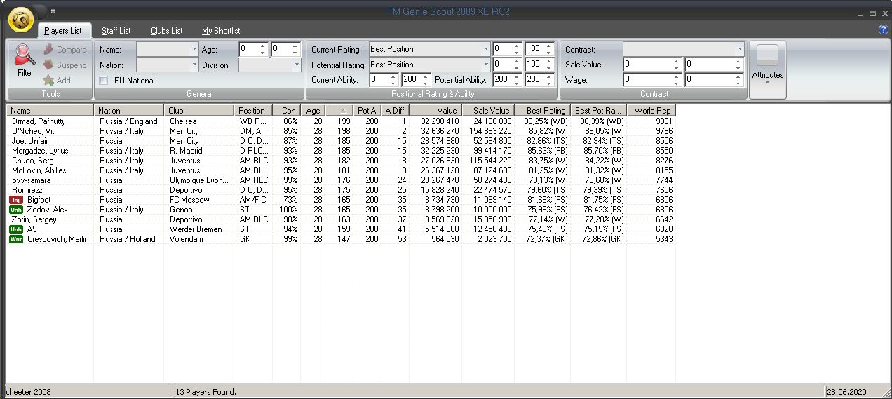
Task: Open the Current Rating position dropdown
Action: (x=486, y=49)
